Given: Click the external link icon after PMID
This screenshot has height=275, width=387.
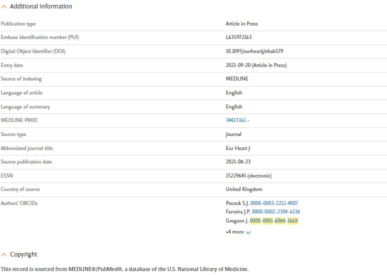Looking at the screenshot, I should click(248, 120).
